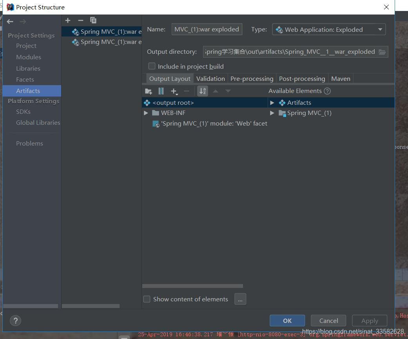Move layout element down
Image resolution: width=408 pixels, height=339 pixels.
pyautogui.click(x=228, y=91)
